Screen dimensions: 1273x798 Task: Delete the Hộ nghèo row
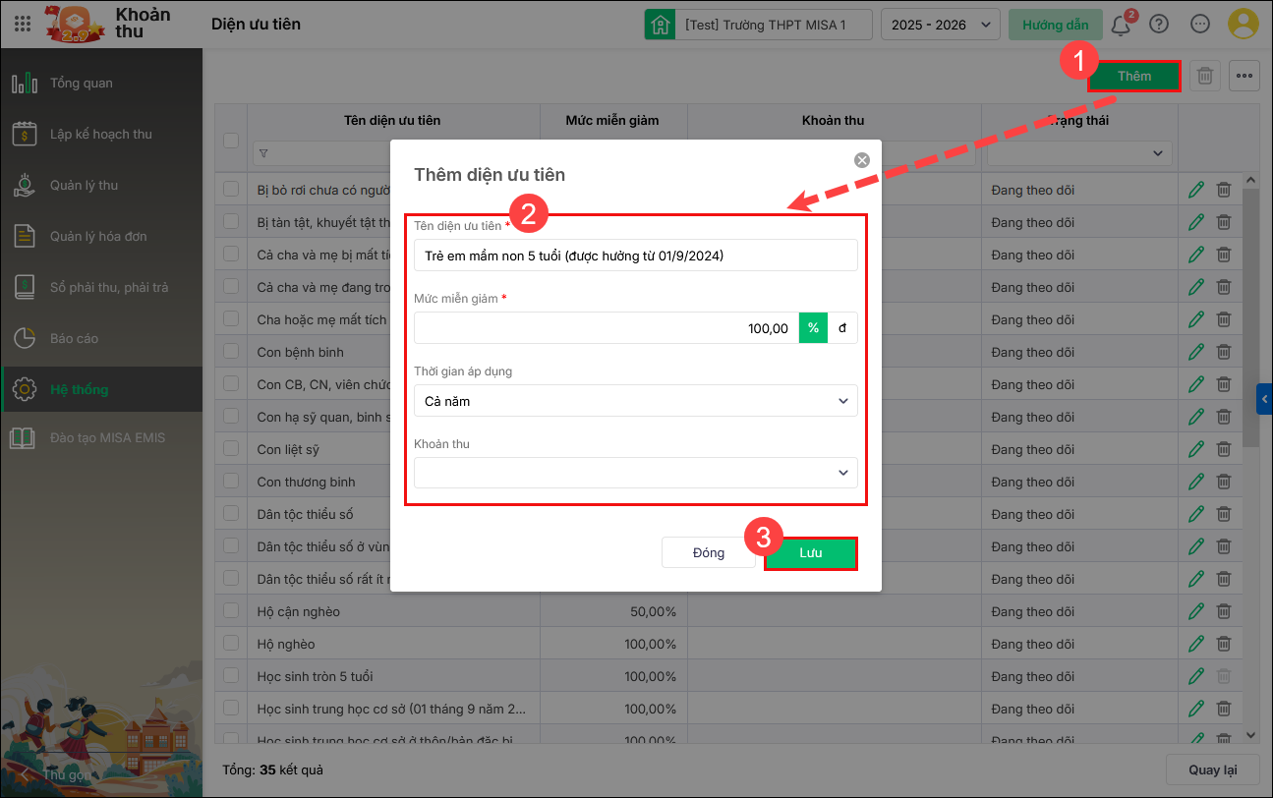1223,645
